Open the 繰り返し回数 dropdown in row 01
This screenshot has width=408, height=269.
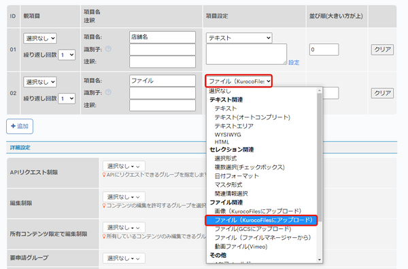click(67, 55)
